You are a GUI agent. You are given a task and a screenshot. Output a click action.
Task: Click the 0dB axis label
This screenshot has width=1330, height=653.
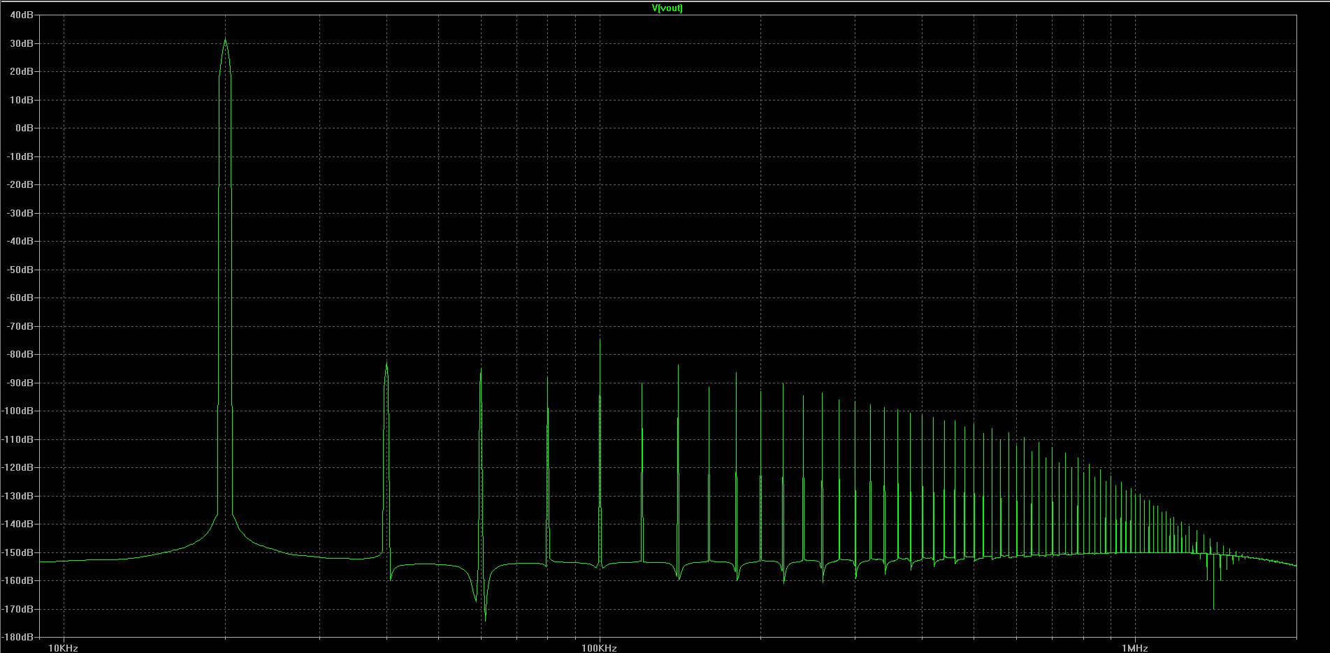[24, 128]
